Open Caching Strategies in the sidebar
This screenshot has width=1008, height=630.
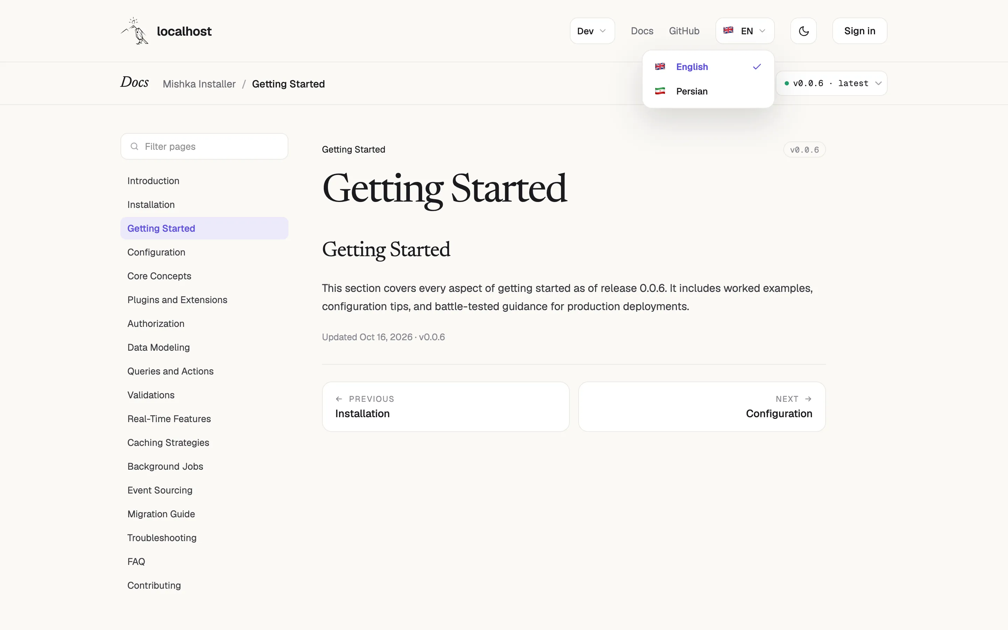click(204, 442)
